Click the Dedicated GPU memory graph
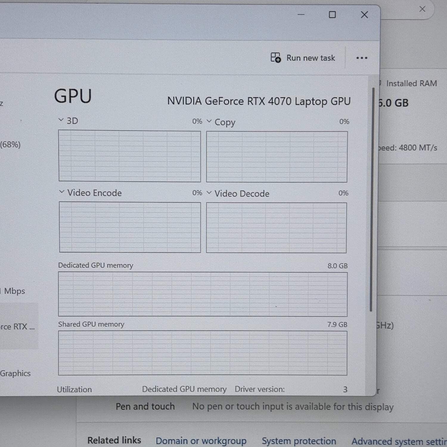This screenshot has height=447, width=447. click(x=203, y=294)
